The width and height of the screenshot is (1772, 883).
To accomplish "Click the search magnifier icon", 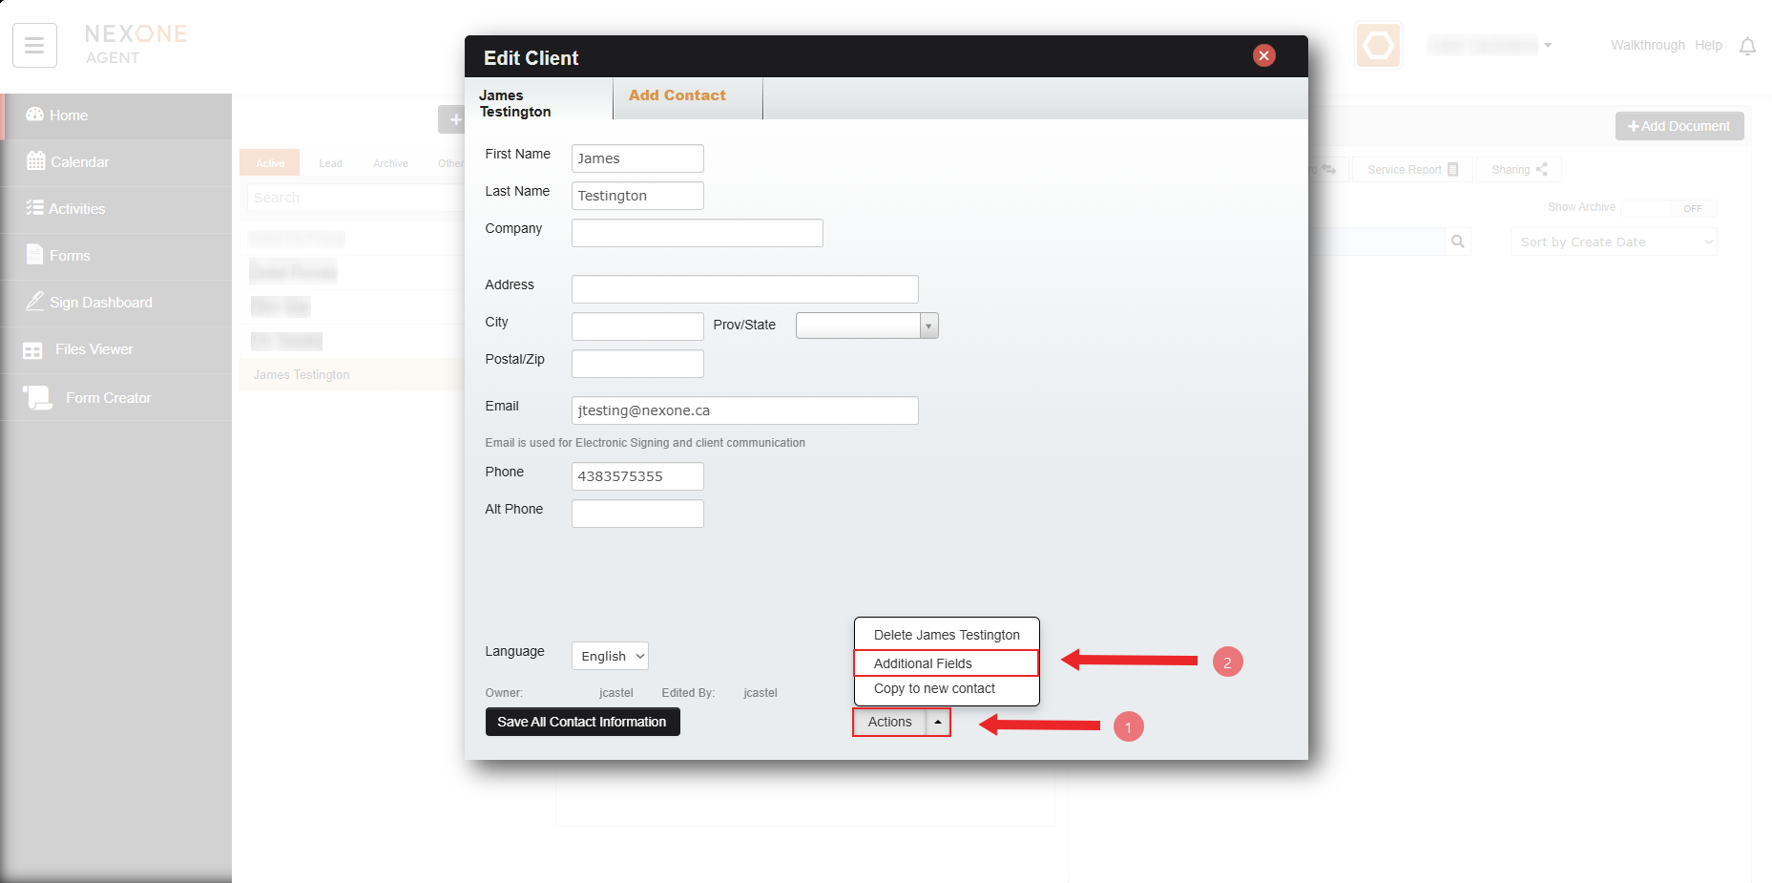I will tap(1457, 242).
